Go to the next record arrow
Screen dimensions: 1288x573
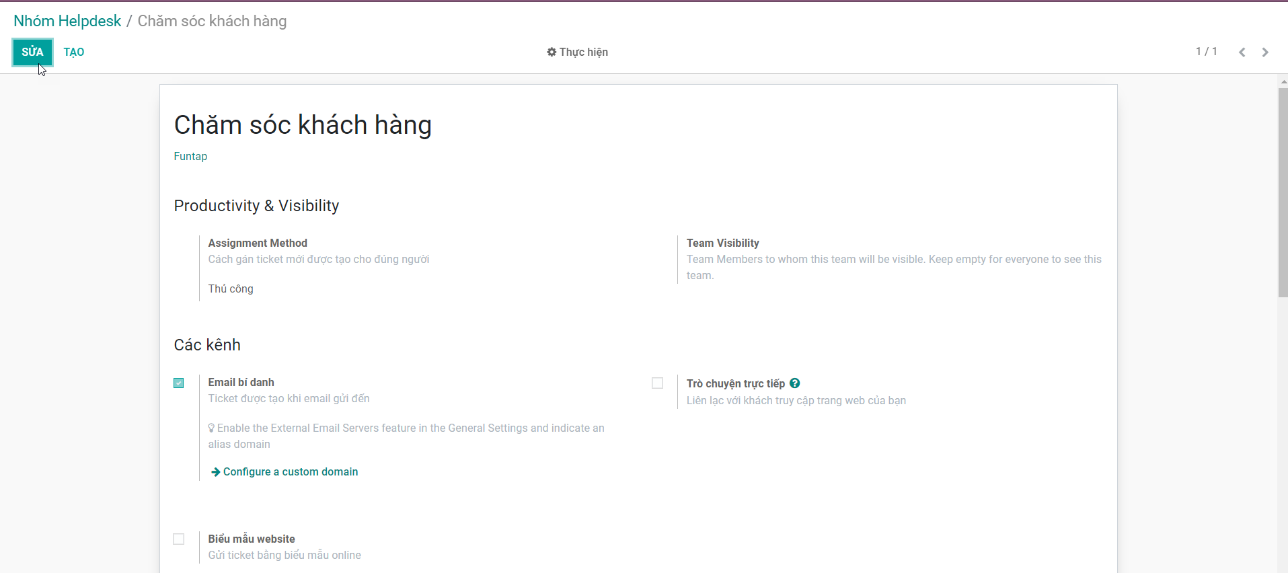coord(1265,52)
